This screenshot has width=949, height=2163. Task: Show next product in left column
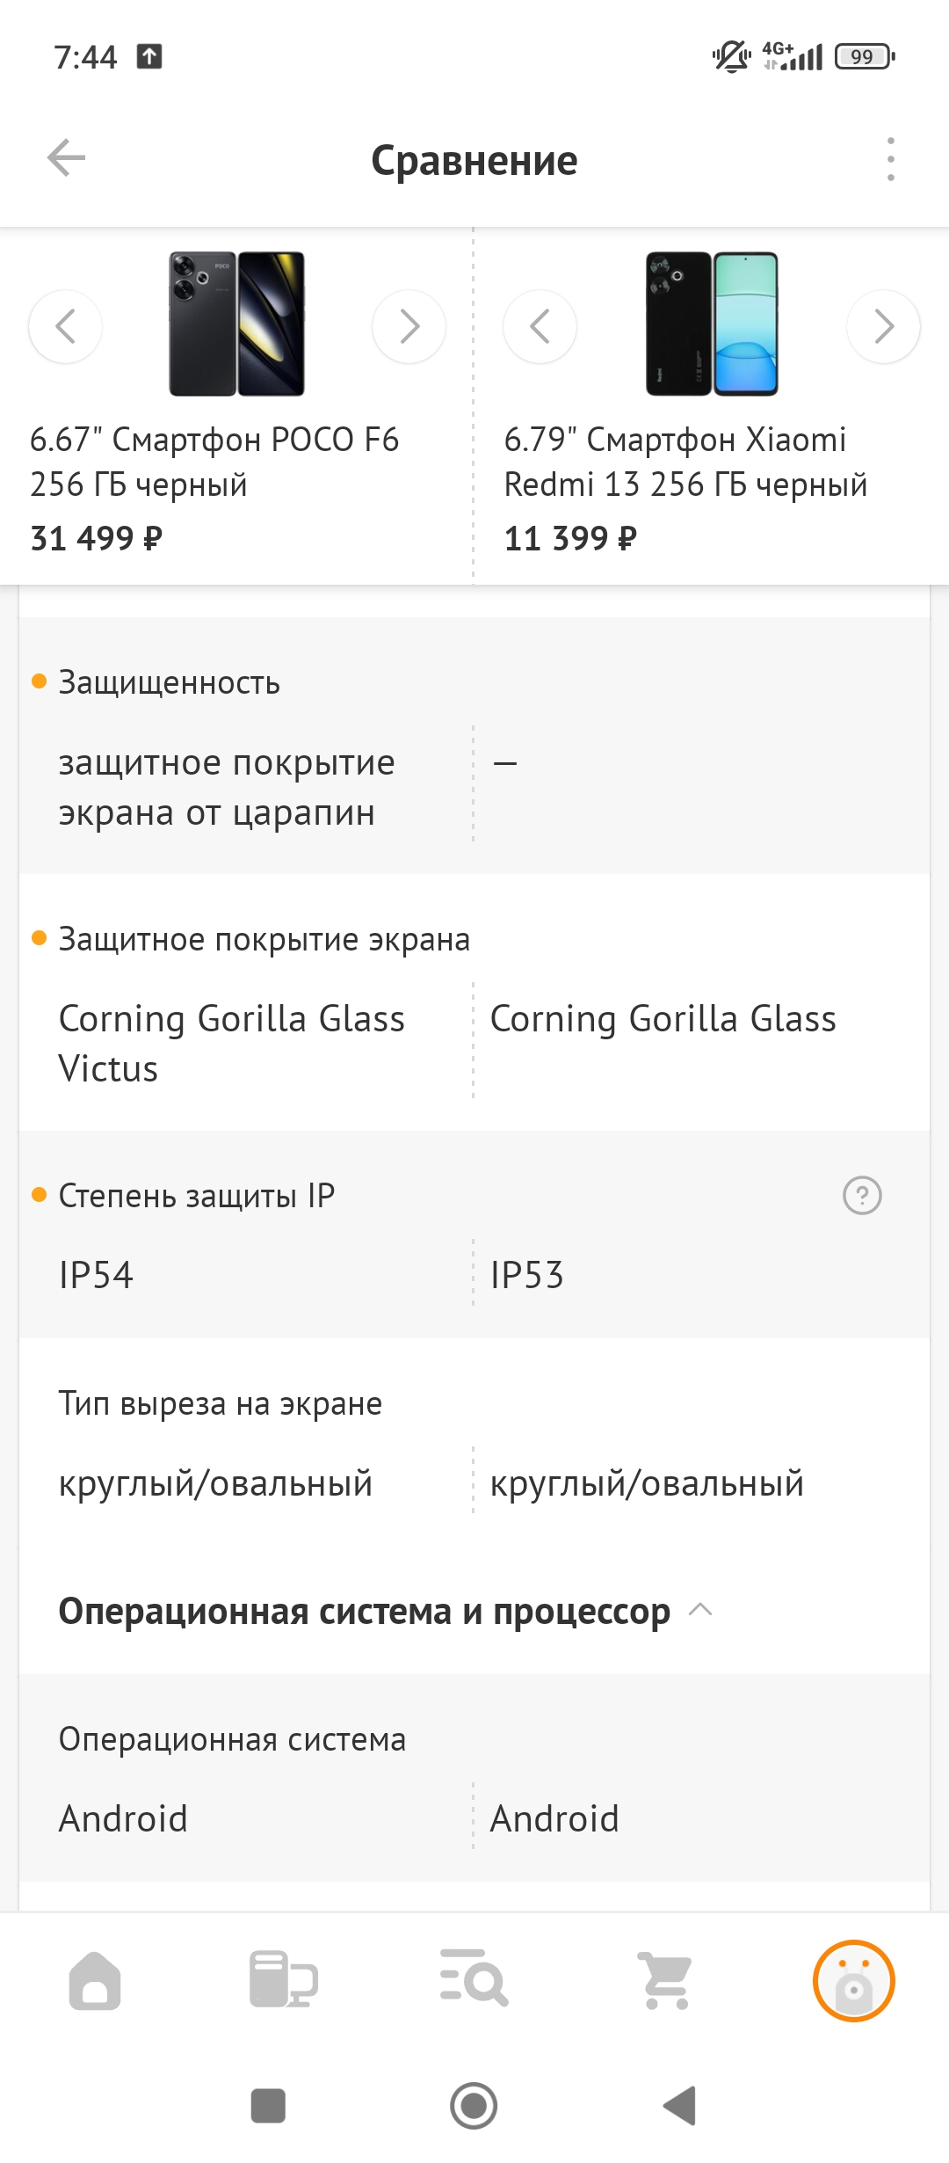click(409, 326)
